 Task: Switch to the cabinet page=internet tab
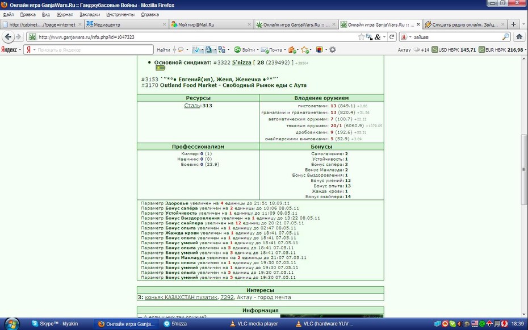[x=42, y=24]
